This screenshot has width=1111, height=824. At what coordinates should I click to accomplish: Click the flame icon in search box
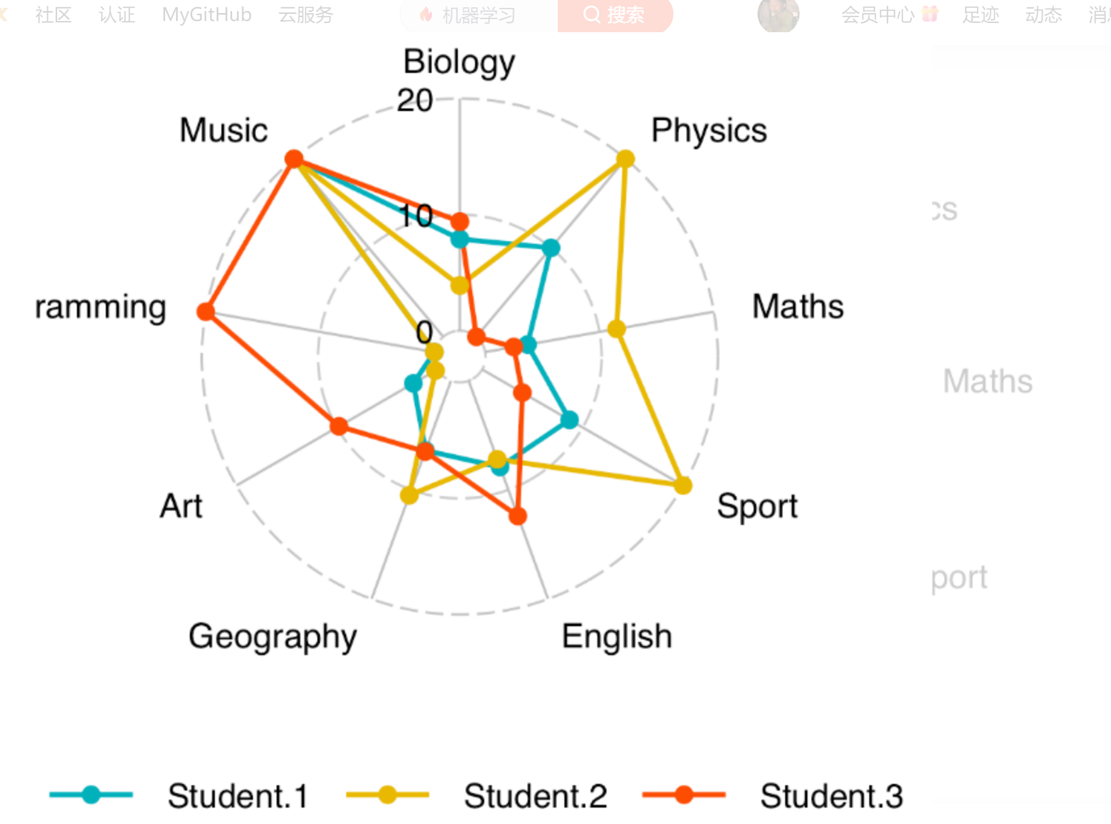coord(426,14)
